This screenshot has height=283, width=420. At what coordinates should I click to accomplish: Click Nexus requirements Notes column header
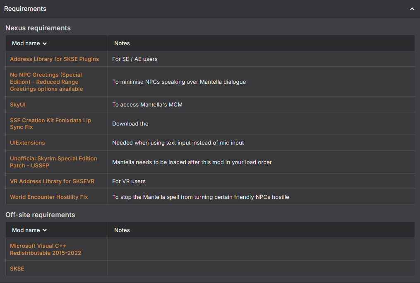pyautogui.click(x=122, y=44)
